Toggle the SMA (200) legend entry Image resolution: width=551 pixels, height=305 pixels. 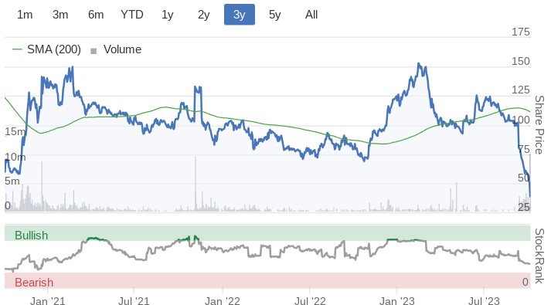click(x=46, y=49)
